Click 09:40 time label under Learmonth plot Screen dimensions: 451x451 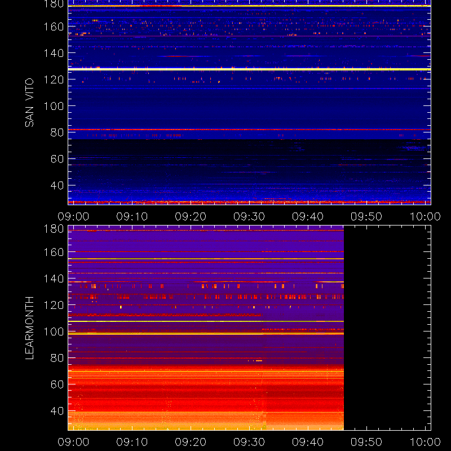click(308, 442)
